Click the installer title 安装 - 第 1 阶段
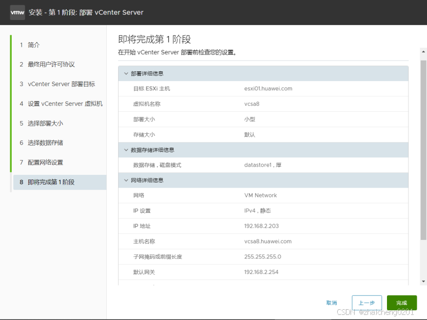Image resolution: width=427 pixels, height=320 pixels. (x=53, y=12)
